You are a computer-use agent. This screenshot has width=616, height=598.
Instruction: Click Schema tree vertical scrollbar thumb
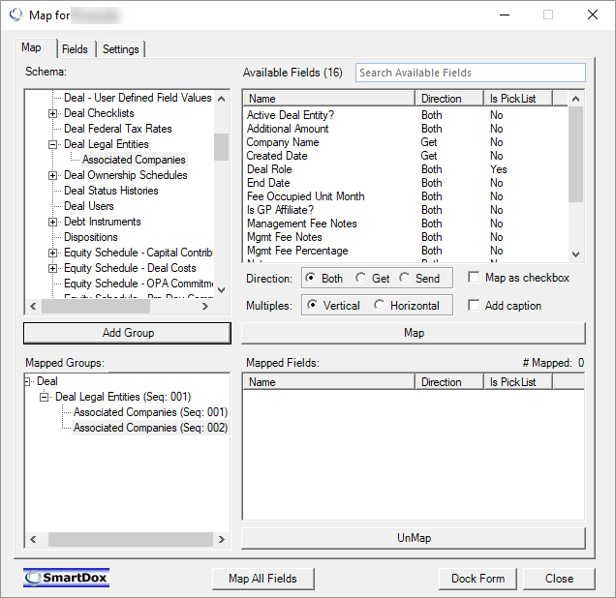click(221, 147)
